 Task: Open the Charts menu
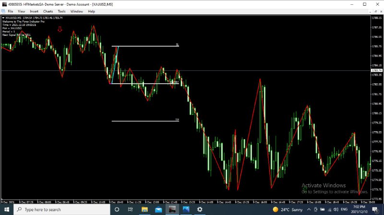(48, 11)
